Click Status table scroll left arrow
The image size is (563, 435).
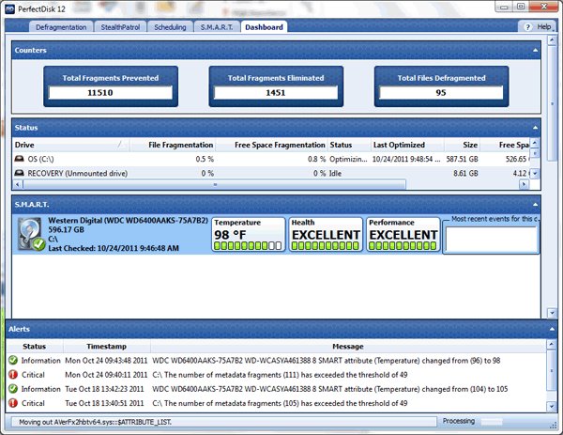coord(17,184)
